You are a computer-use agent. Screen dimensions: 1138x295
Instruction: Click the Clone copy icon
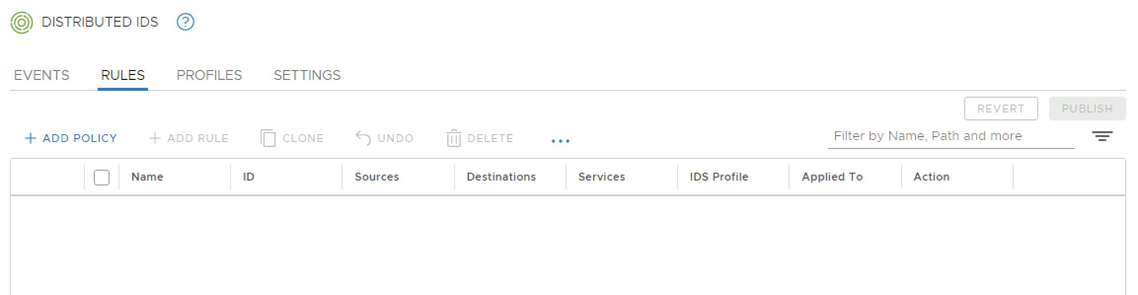tap(267, 138)
